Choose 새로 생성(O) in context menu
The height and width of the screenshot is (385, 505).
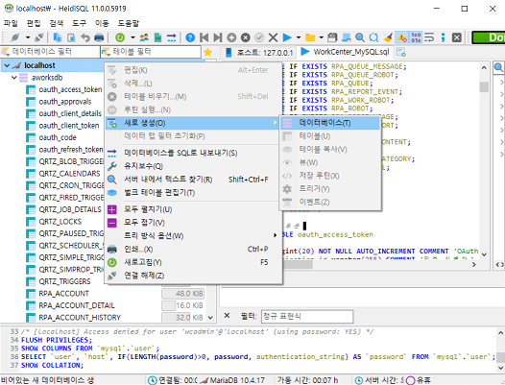coord(192,123)
